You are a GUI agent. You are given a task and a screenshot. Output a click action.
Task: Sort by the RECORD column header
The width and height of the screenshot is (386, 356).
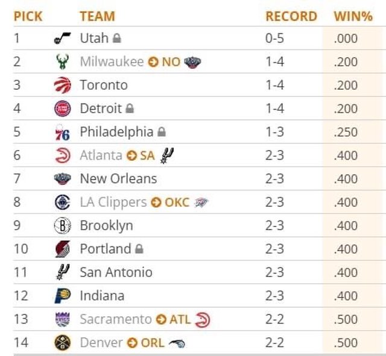291,16
